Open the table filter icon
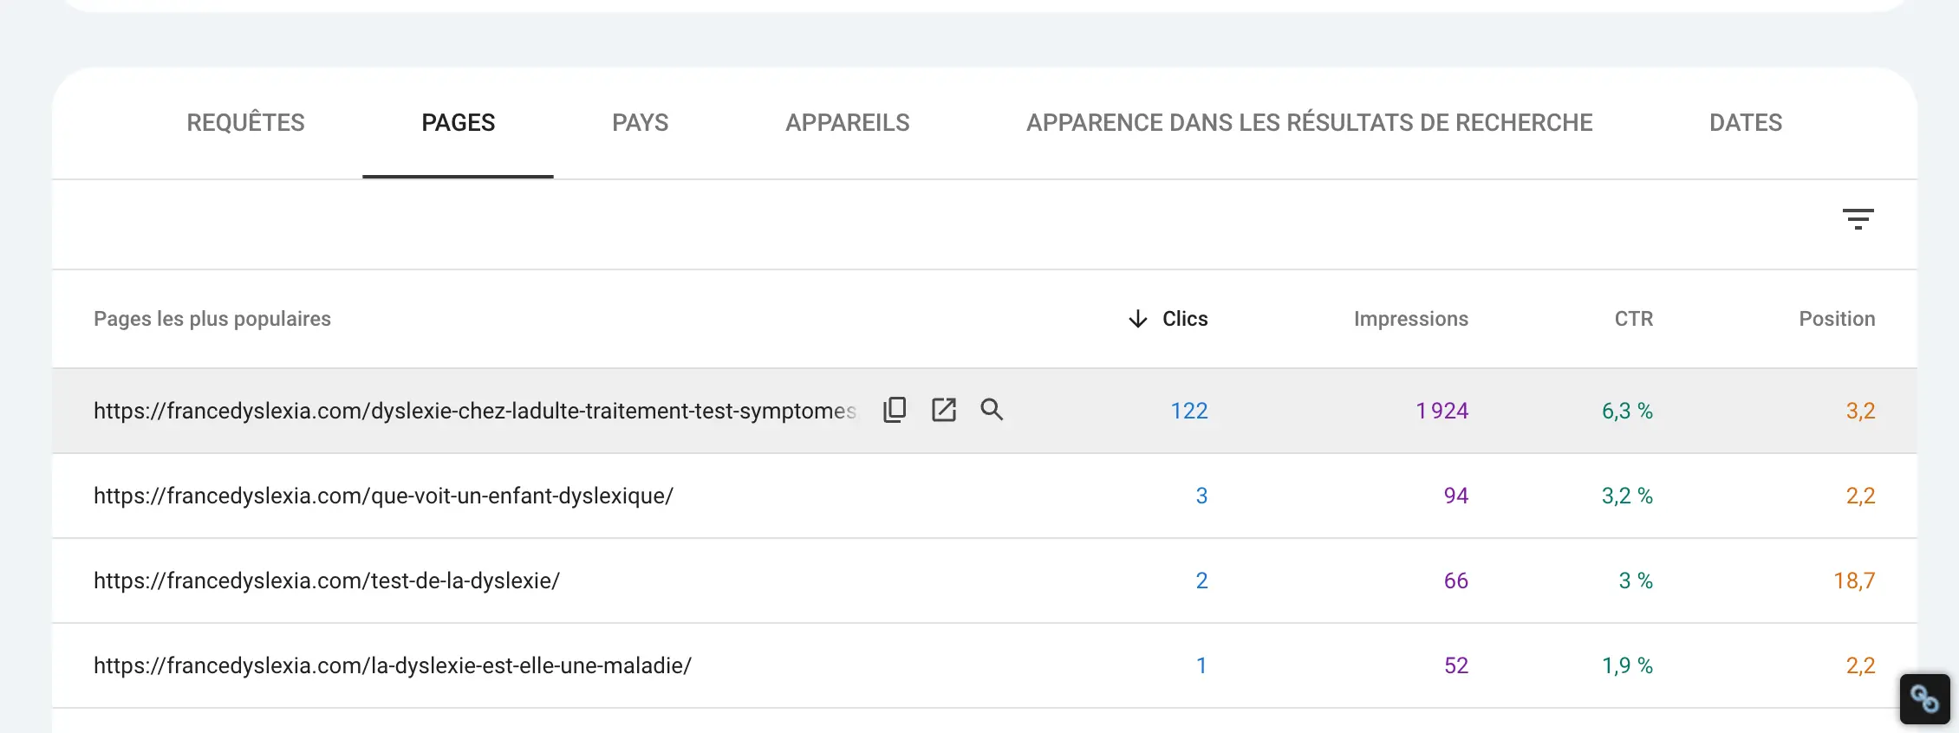The height and width of the screenshot is (733, 1959). pos(1858,219)
